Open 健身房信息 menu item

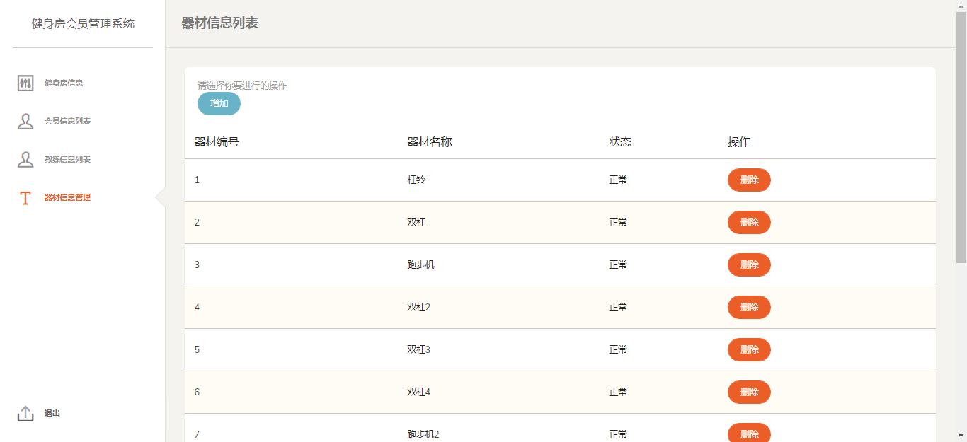pyautogui.click(x=64, y=83)
